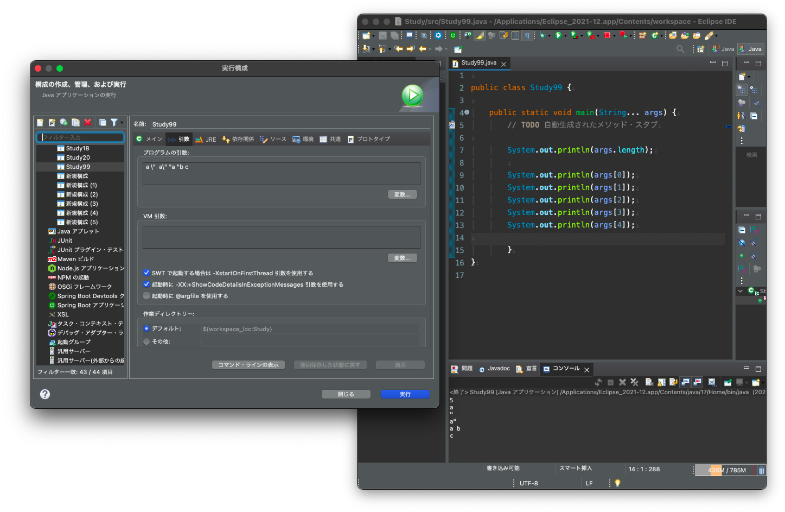
Task: Select the その他 working directory radio button
Action: click(x=146, y=342)
